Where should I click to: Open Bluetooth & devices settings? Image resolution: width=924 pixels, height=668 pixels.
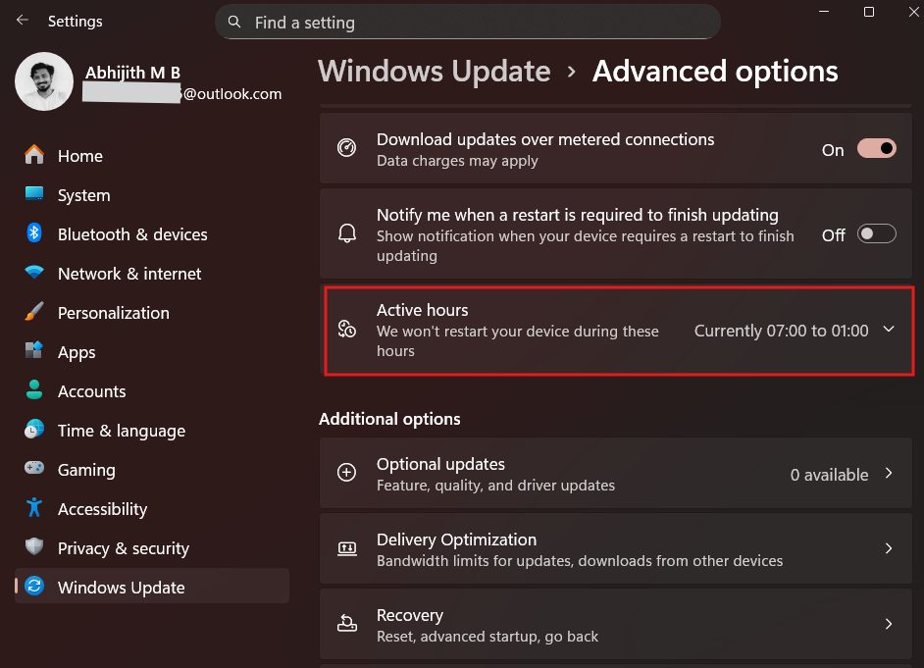[x=132, y=234]
